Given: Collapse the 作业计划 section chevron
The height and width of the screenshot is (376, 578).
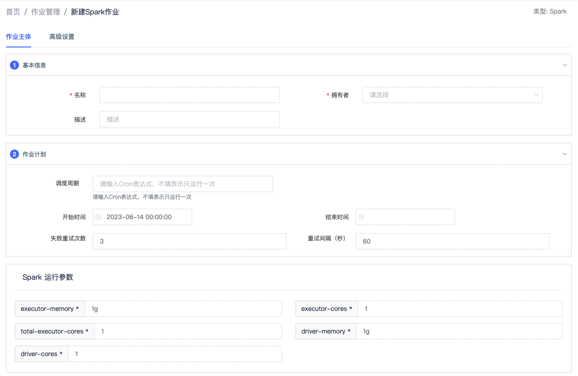Looking at the screenshot, I should (x=564, y=154).
